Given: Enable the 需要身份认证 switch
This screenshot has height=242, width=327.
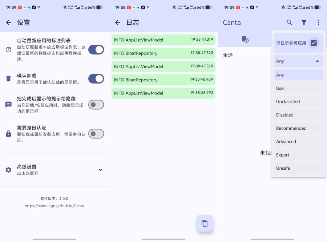Looking at the screenshot, I should 96,134.
